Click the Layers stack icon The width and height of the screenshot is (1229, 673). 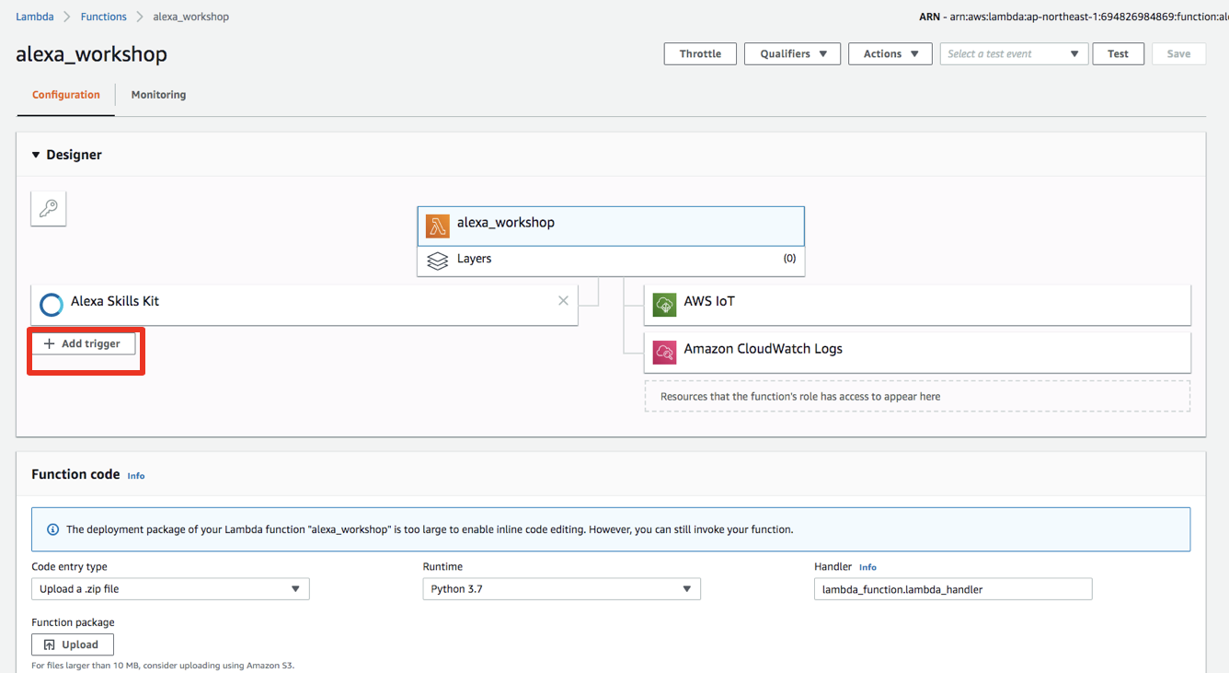tap(438, 261)
